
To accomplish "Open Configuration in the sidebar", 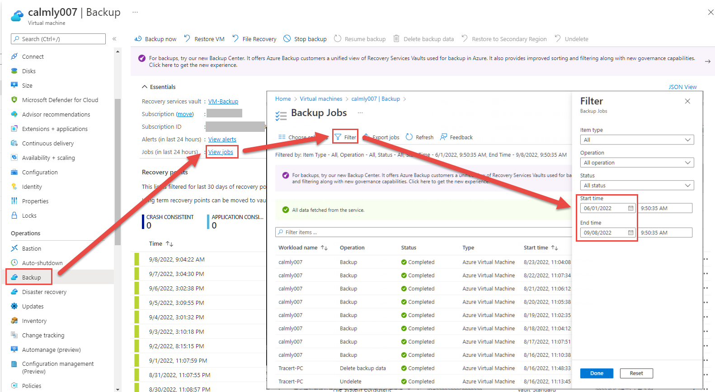I will tap(40, 172).
